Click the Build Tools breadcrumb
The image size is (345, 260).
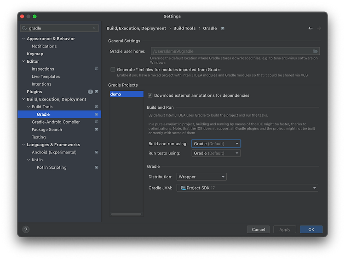pos(184,28)
